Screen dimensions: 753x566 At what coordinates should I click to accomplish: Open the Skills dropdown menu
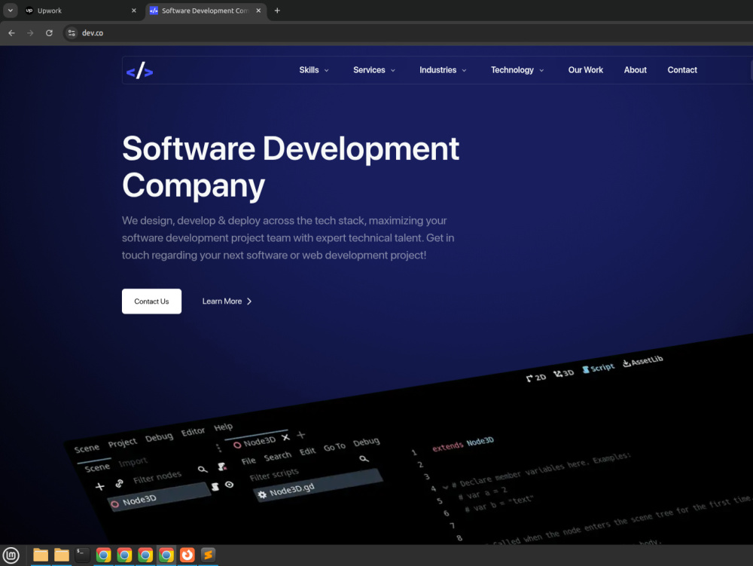coord(313,70)
